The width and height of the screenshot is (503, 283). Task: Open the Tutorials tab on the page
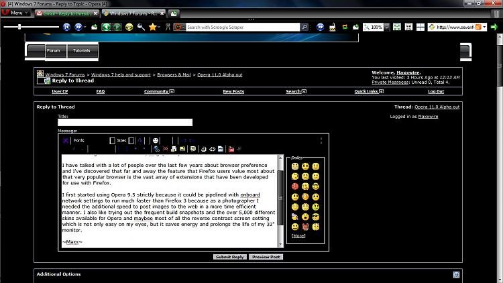pyautogui.click(x=81, y=51)
